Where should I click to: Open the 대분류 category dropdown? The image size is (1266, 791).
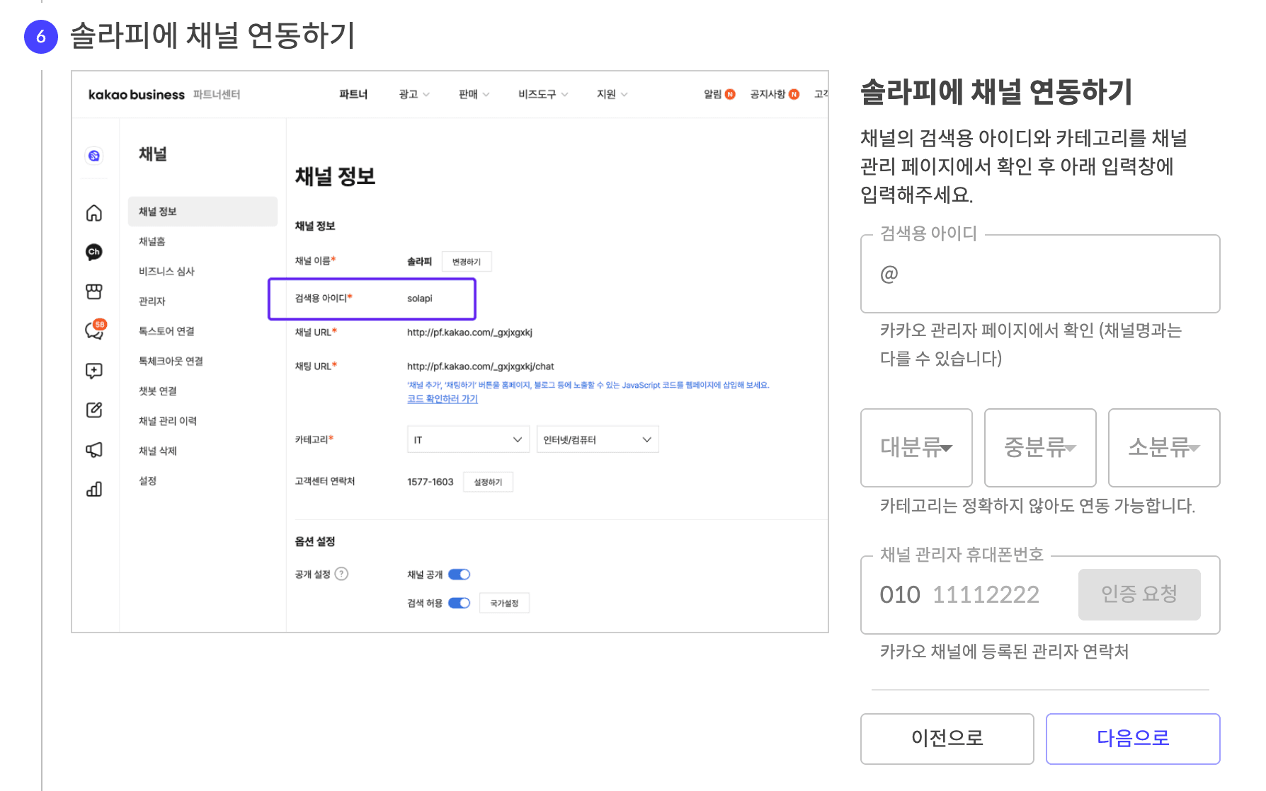[916, 447]
